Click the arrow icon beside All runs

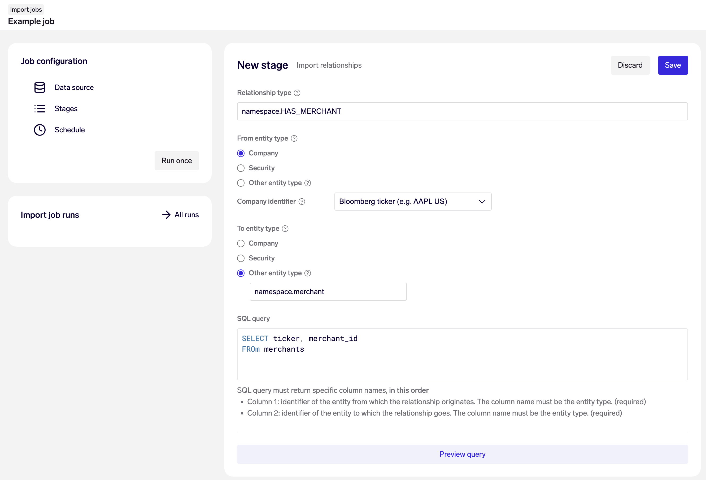(x=166, y=215)
